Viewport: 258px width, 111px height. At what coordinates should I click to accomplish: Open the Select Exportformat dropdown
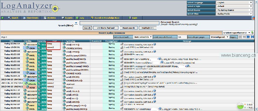[236, 33]
